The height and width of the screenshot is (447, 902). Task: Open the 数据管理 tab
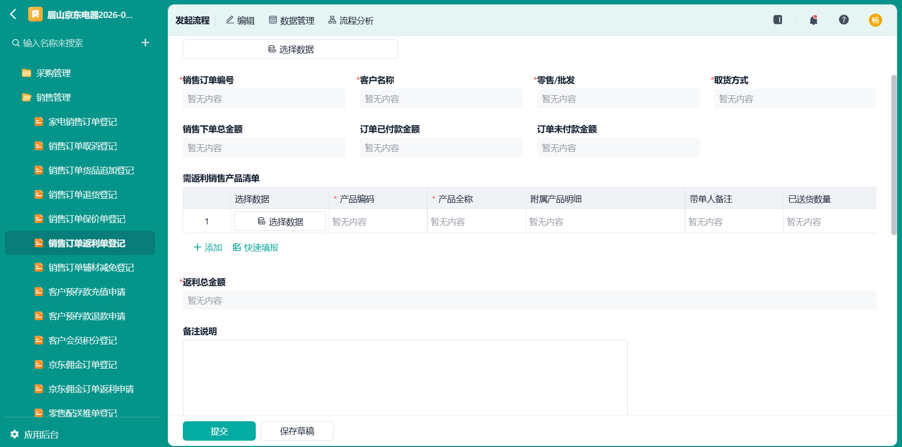coord(292,20)
